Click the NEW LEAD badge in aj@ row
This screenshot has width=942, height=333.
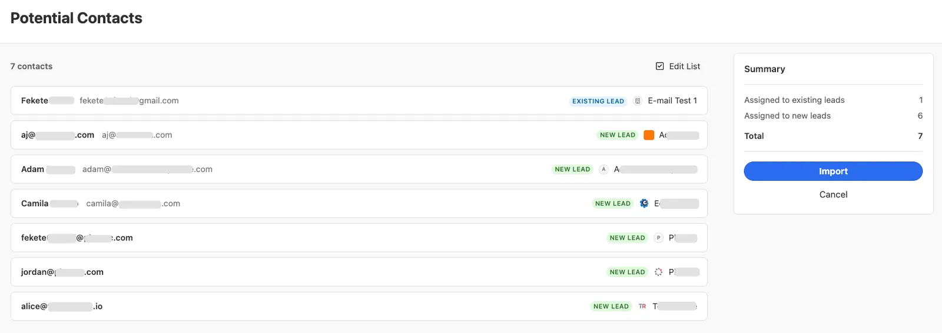618,135
